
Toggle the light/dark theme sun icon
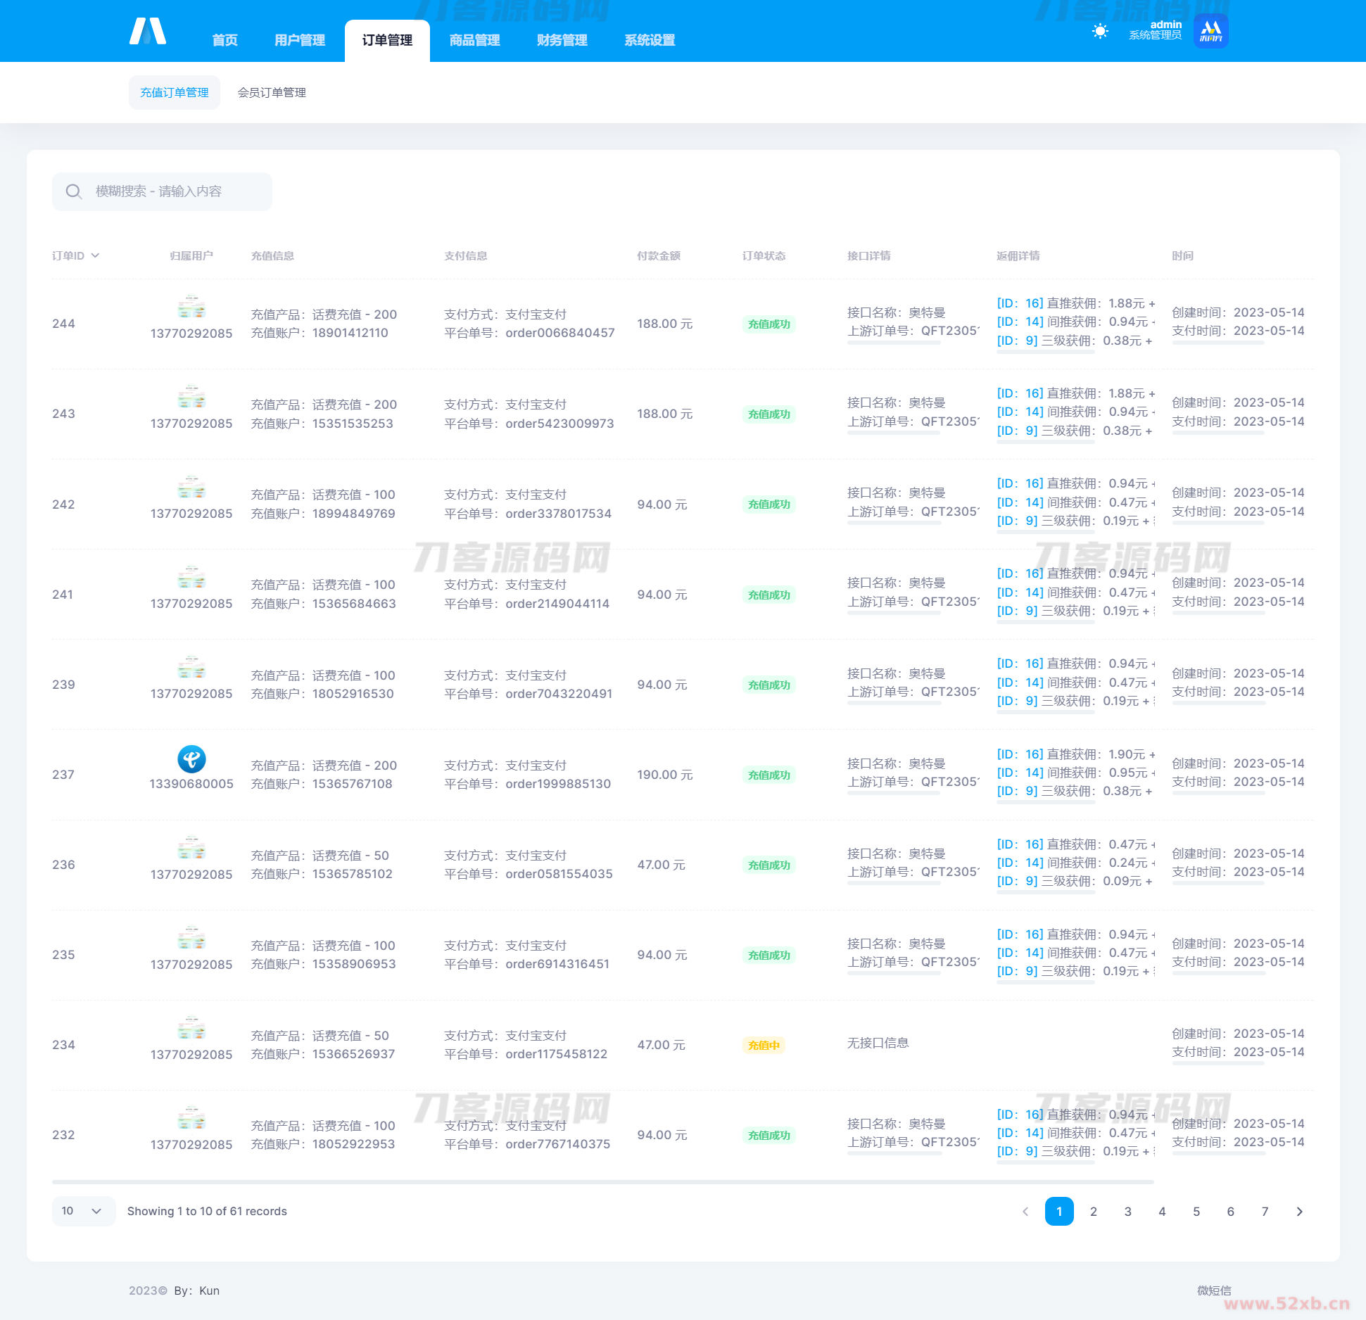tap(1100, 32)
